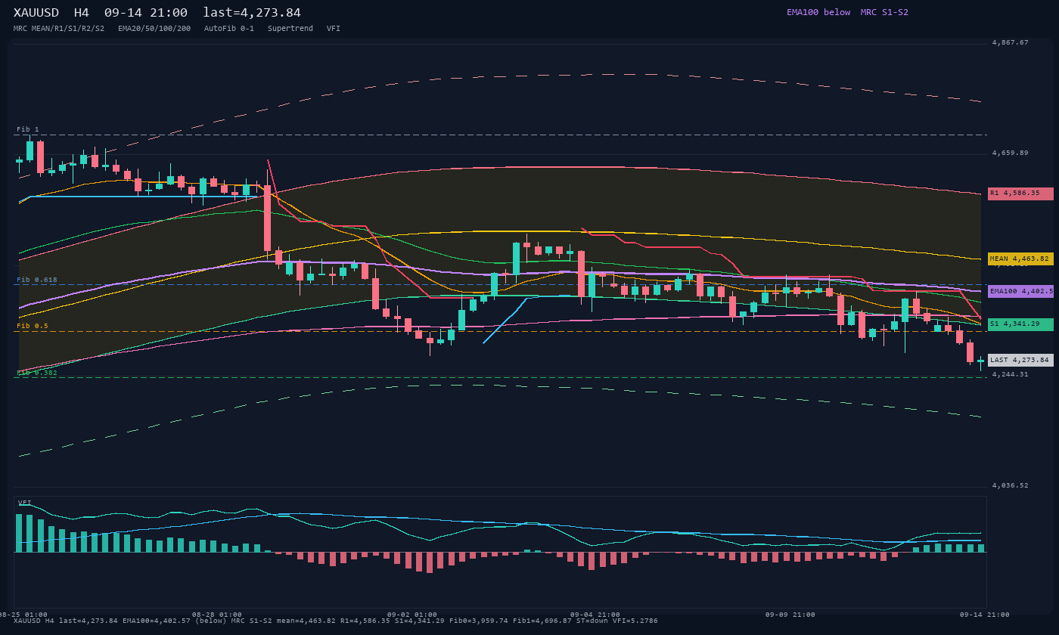This screenshot has width=1059, height=635.
Task: Click the 4,659.89 price axis value
Action: 1010,153
